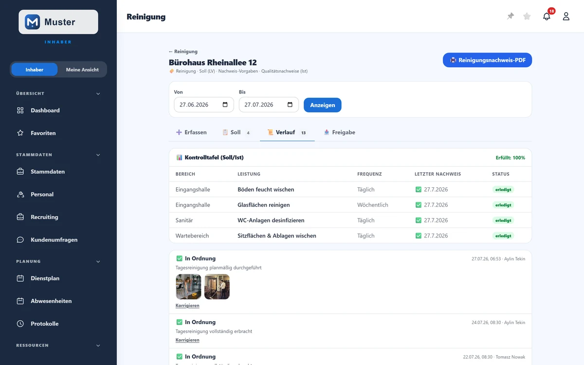Viewport: 584px width, 365px height.
Task: Click the Reinigungsnachweis-PDF button
Action: 487,60
